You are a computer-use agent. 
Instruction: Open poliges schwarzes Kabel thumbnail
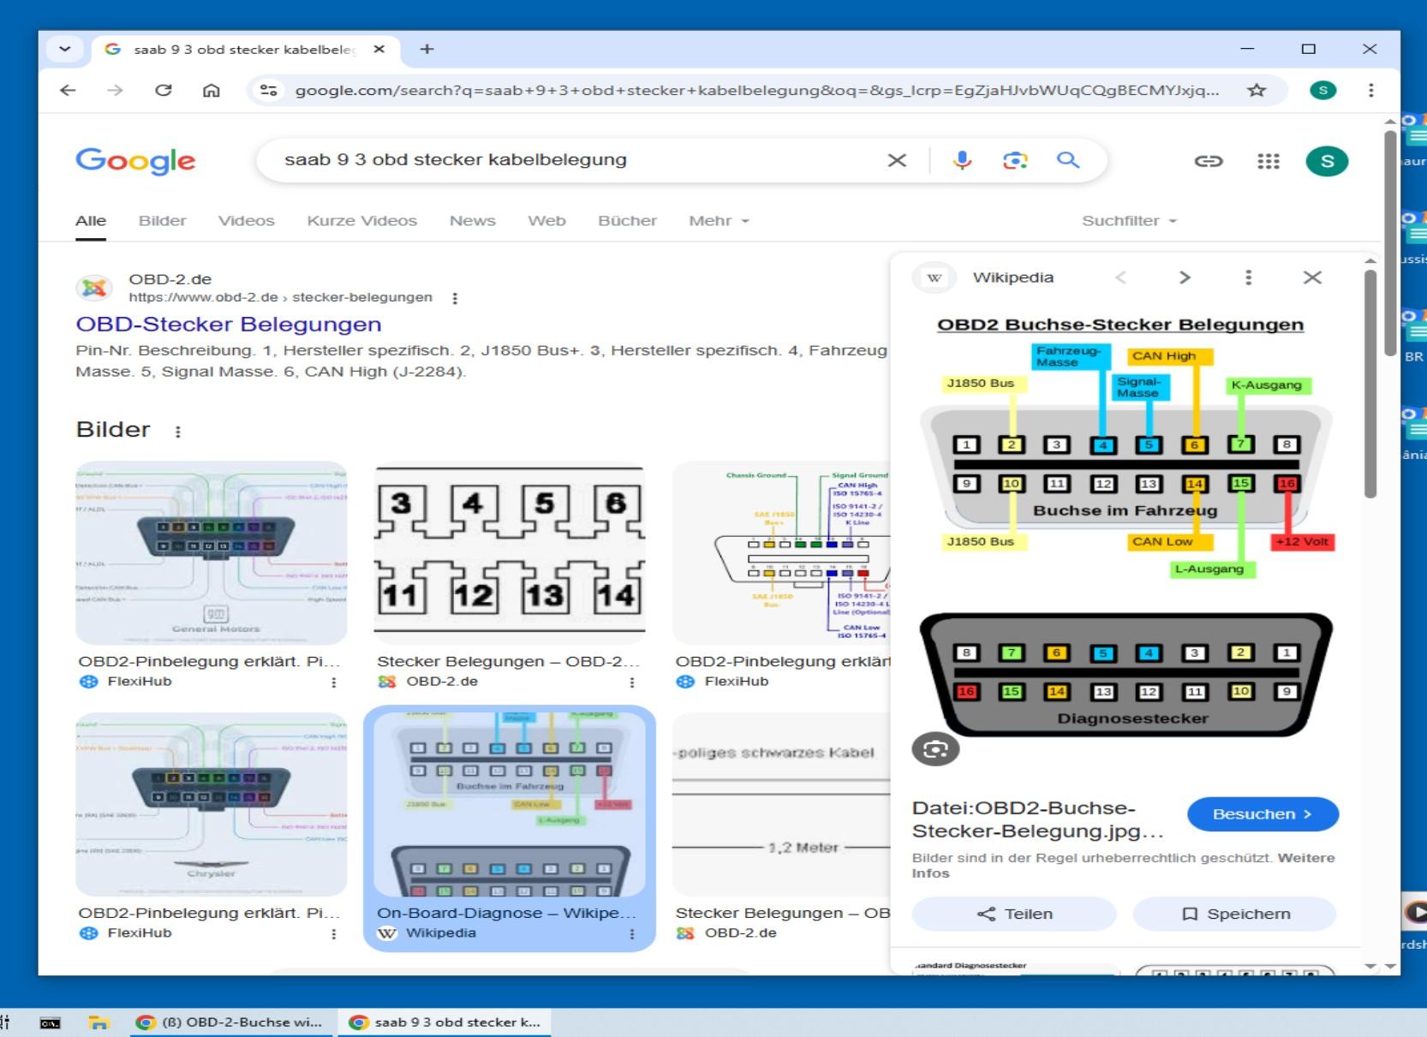pos(781,804)
